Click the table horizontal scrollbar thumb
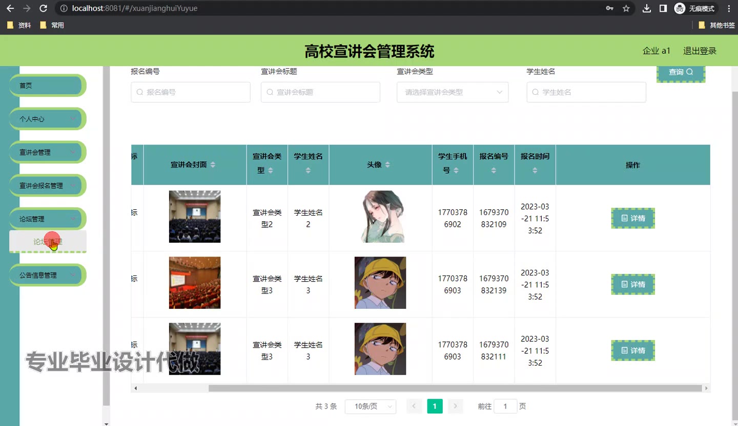 coord(455,388)
